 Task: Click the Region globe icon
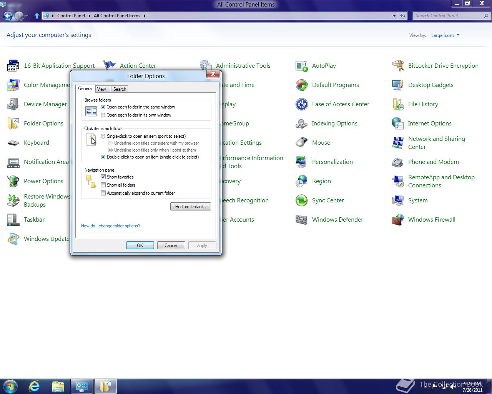click(x=302, y=181)
